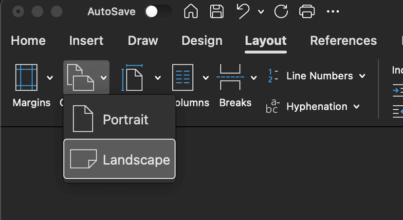Expand the Undo history dropdown arrow
This screenshot has height=220, width=403.
[261, 12]
